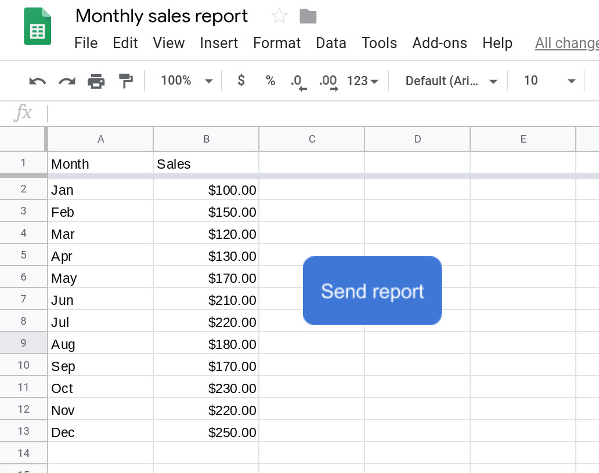Open the Add-ons menu

440,43
